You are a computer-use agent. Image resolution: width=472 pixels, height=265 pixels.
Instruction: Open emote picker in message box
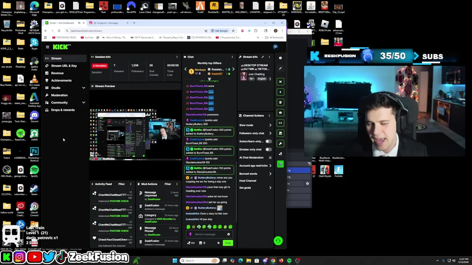[x=229, y=234]
